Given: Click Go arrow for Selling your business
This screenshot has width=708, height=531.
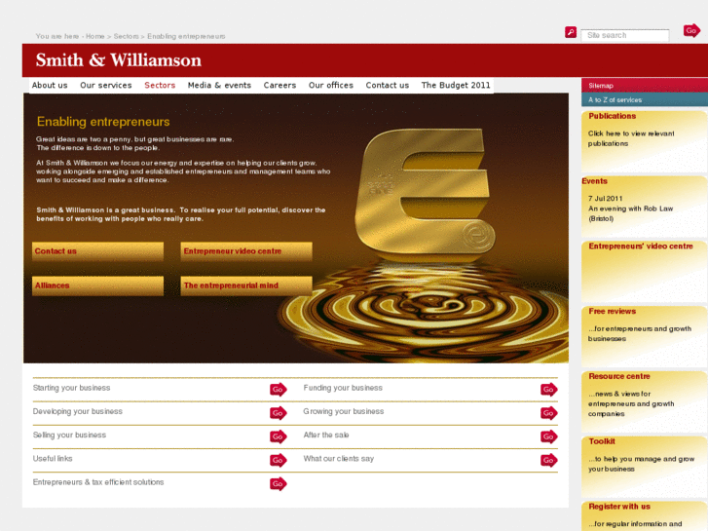Looking at the screenshot, I should pos(279,436).
